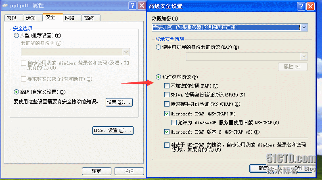322x180 pixels.
Task: Select the 典型(推荐设置) radio button
Action: click(x=16, y=36)
